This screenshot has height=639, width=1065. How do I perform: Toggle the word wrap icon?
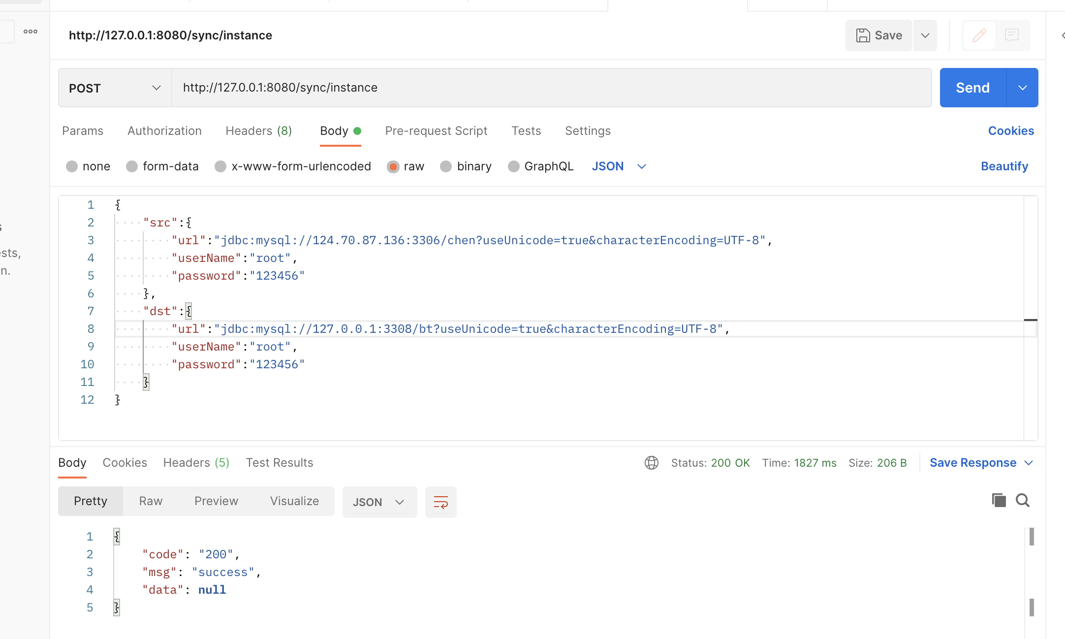pyautogui.click(x=440, y=502)
